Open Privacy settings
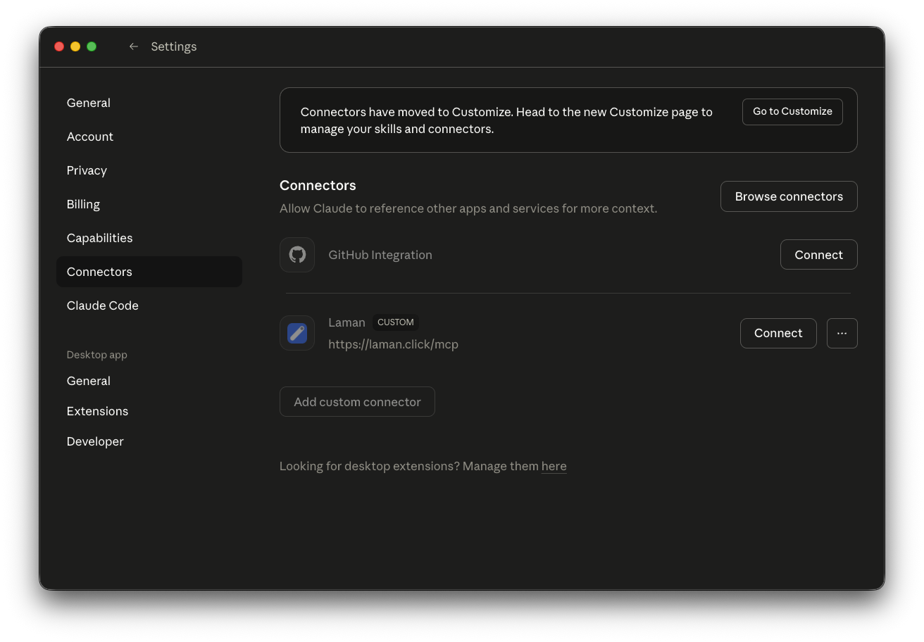This screenshot has width=924, height=642. point(149,170)
